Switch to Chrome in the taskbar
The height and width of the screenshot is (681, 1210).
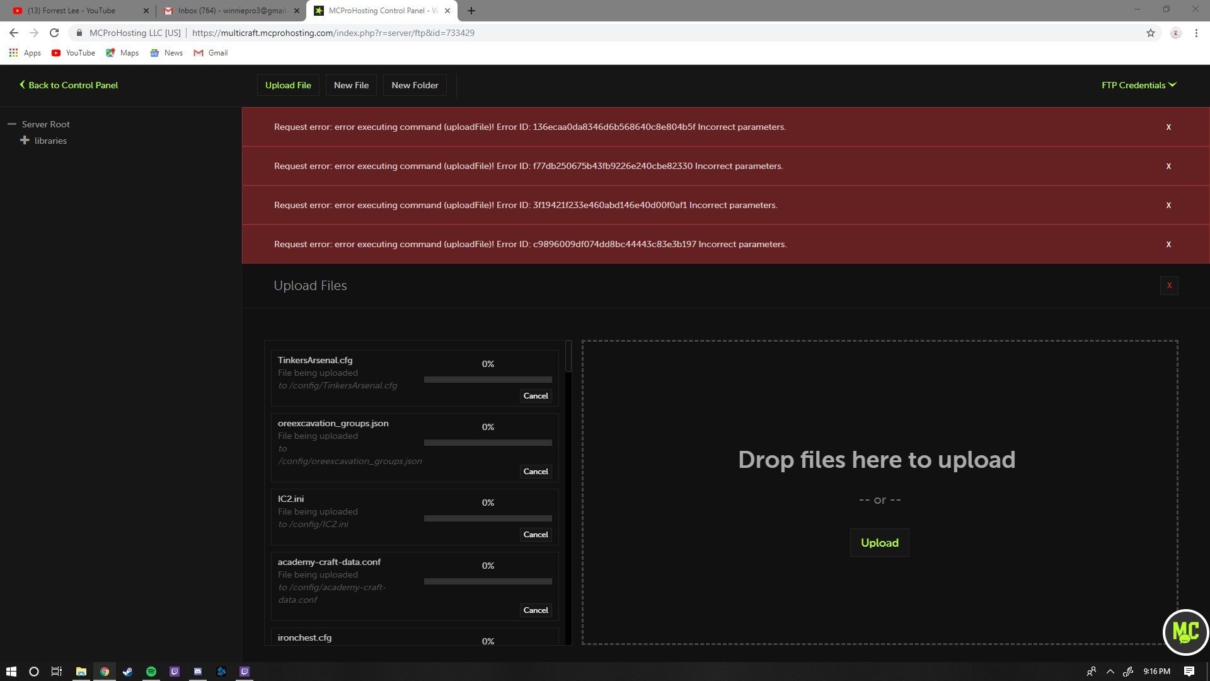[105, 672]
